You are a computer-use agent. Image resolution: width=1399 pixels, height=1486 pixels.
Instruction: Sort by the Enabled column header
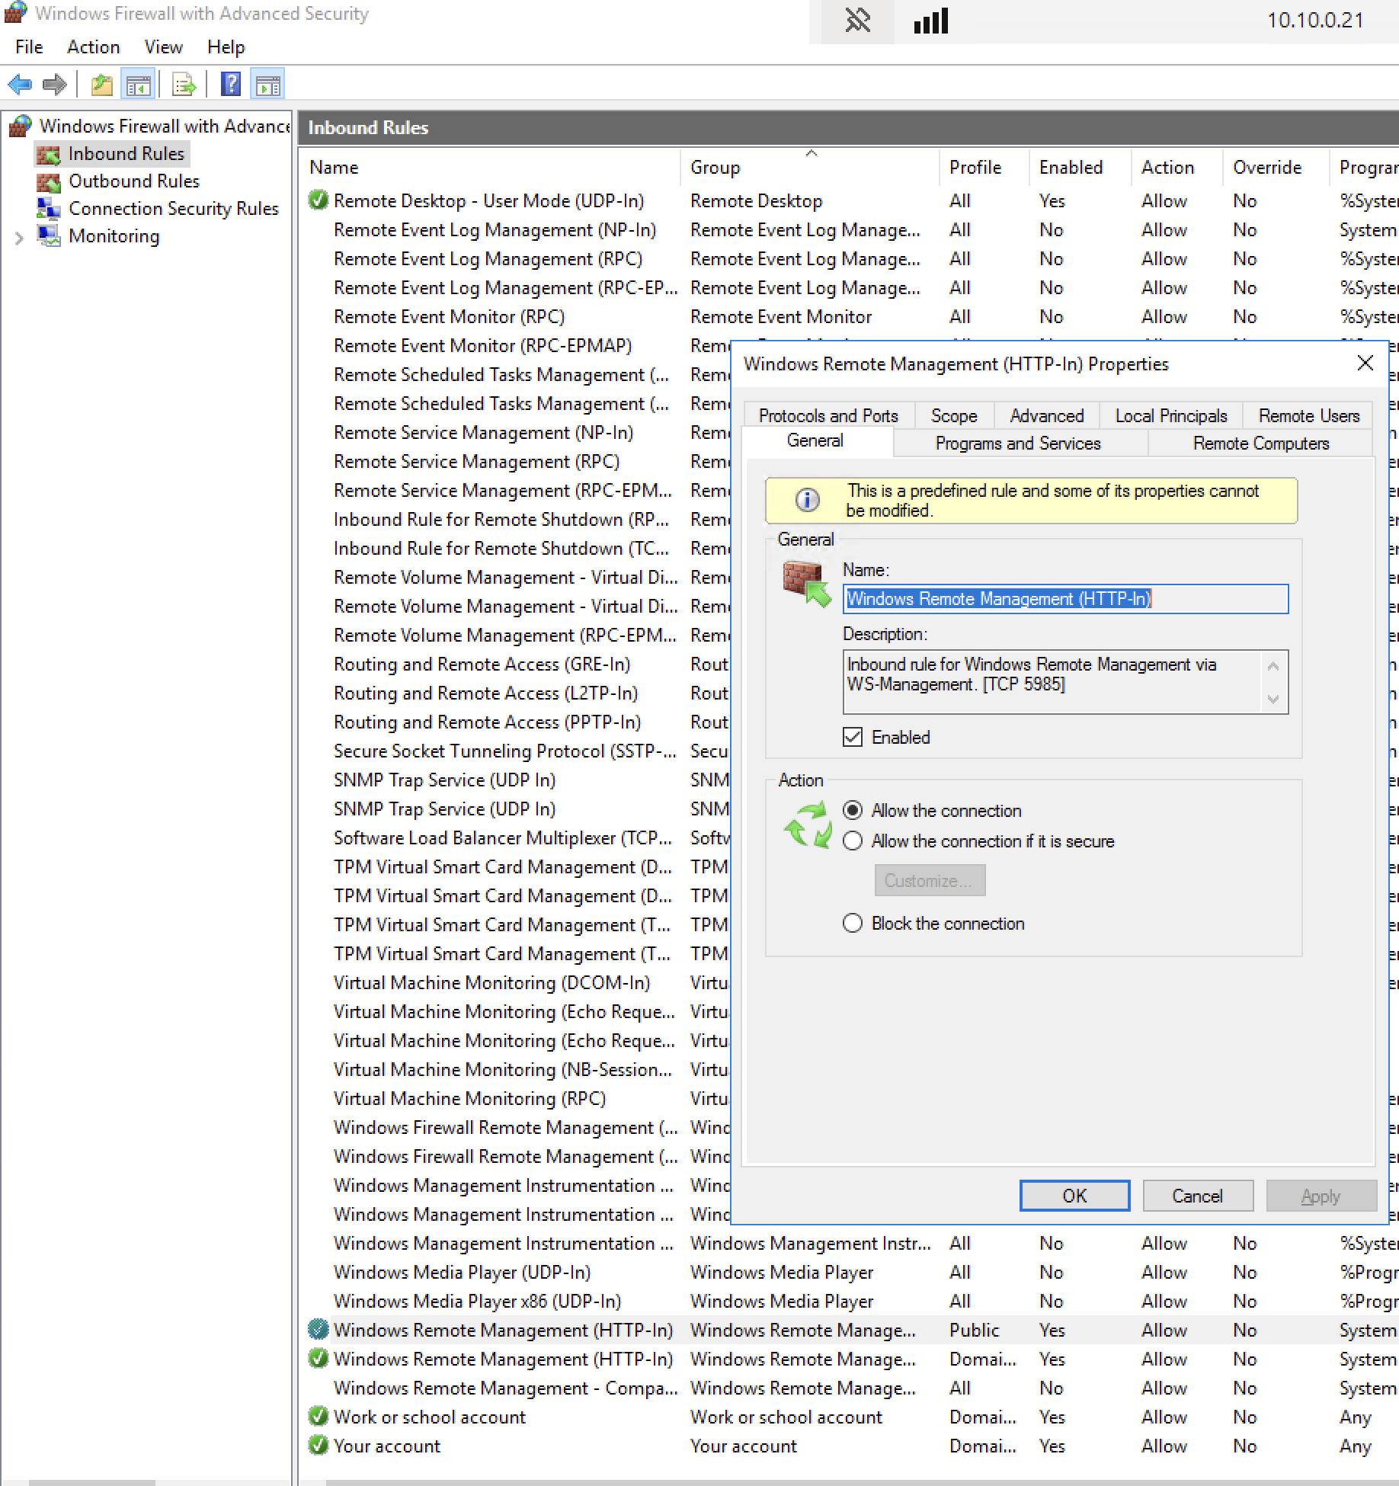(x=1081, y=167)
